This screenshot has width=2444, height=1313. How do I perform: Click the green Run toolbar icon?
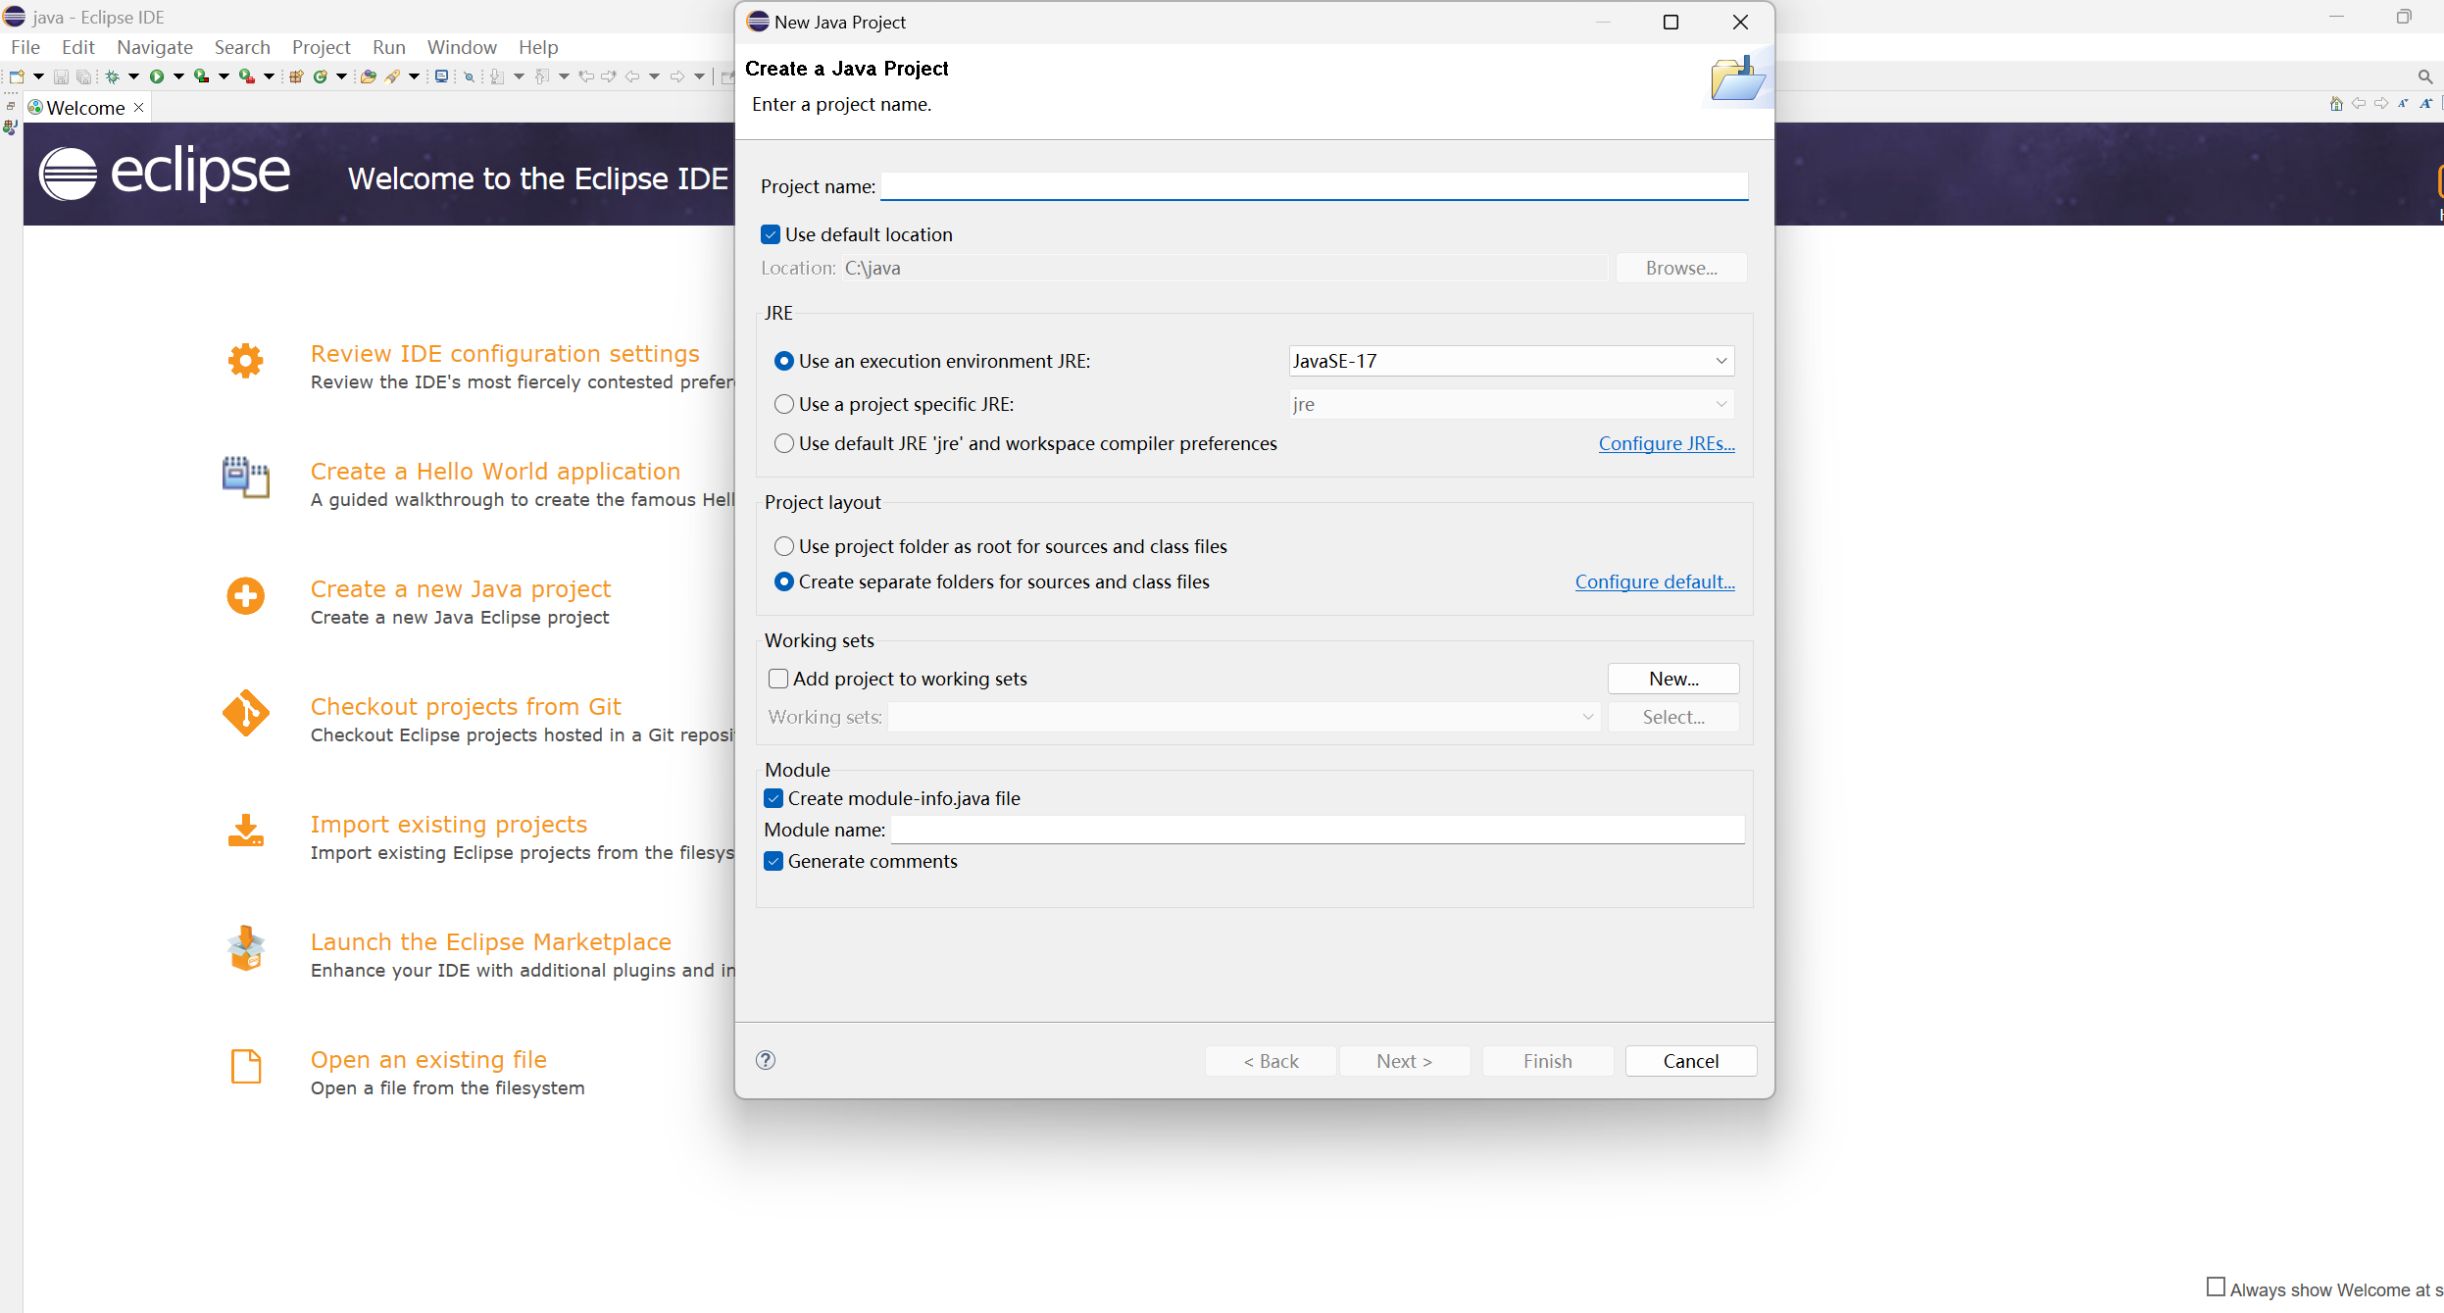pos(157,76)
